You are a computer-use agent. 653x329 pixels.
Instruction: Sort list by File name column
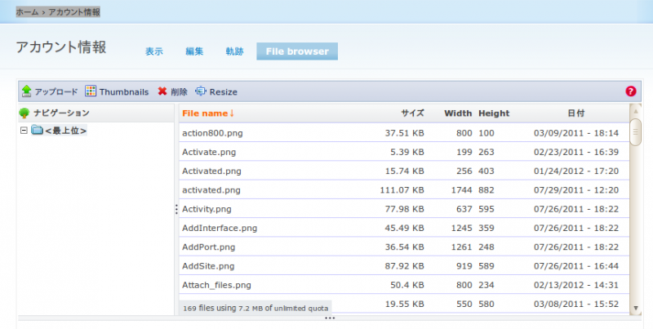click(207, 113)
